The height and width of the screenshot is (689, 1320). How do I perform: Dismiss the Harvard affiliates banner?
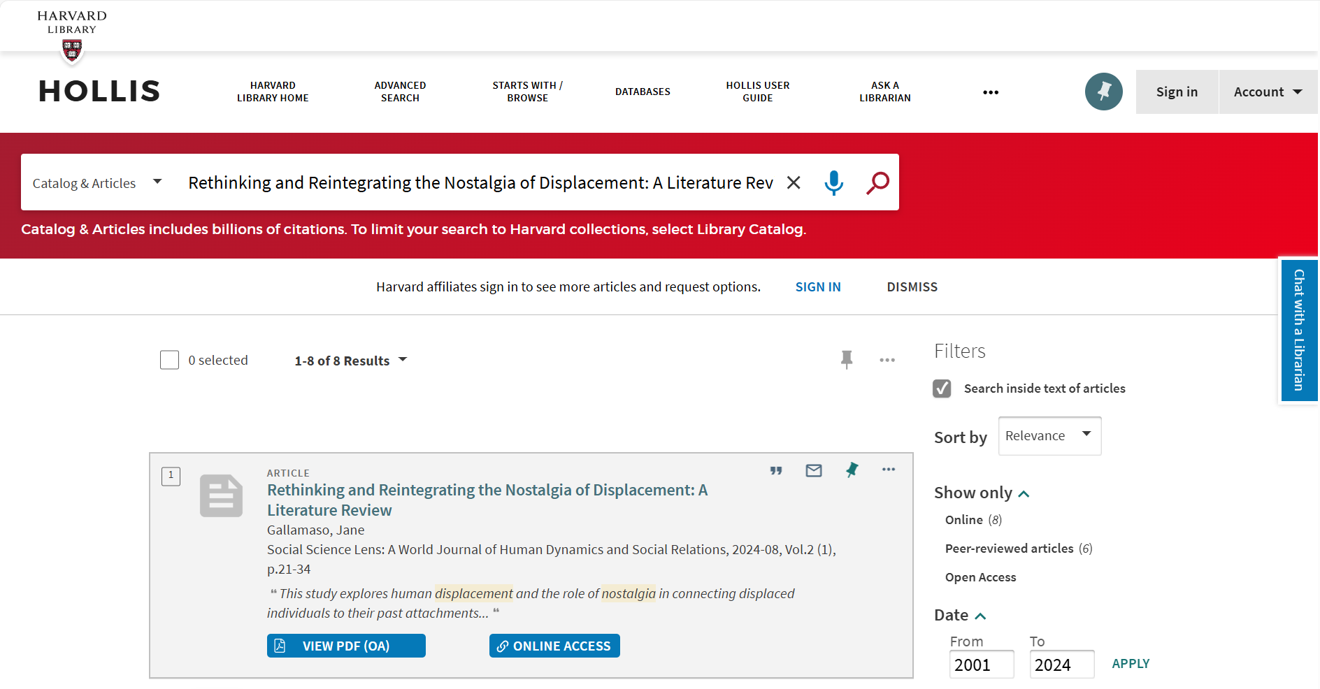coord(912,287)
